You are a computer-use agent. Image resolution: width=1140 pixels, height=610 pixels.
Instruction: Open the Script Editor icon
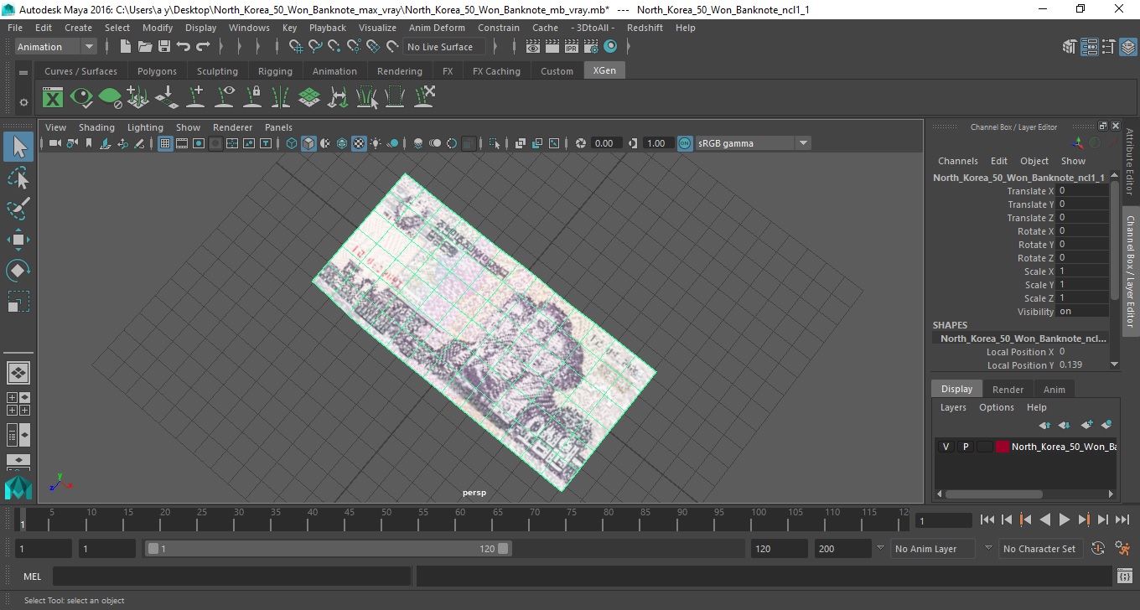pyautogui.click(x=1126, y=576)
